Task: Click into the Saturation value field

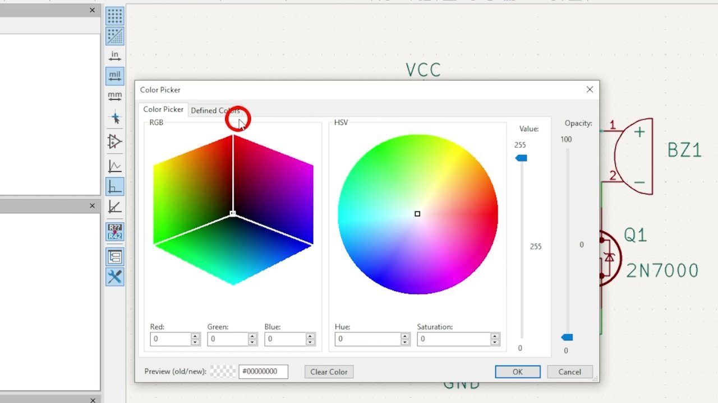Action: (453, 339)
